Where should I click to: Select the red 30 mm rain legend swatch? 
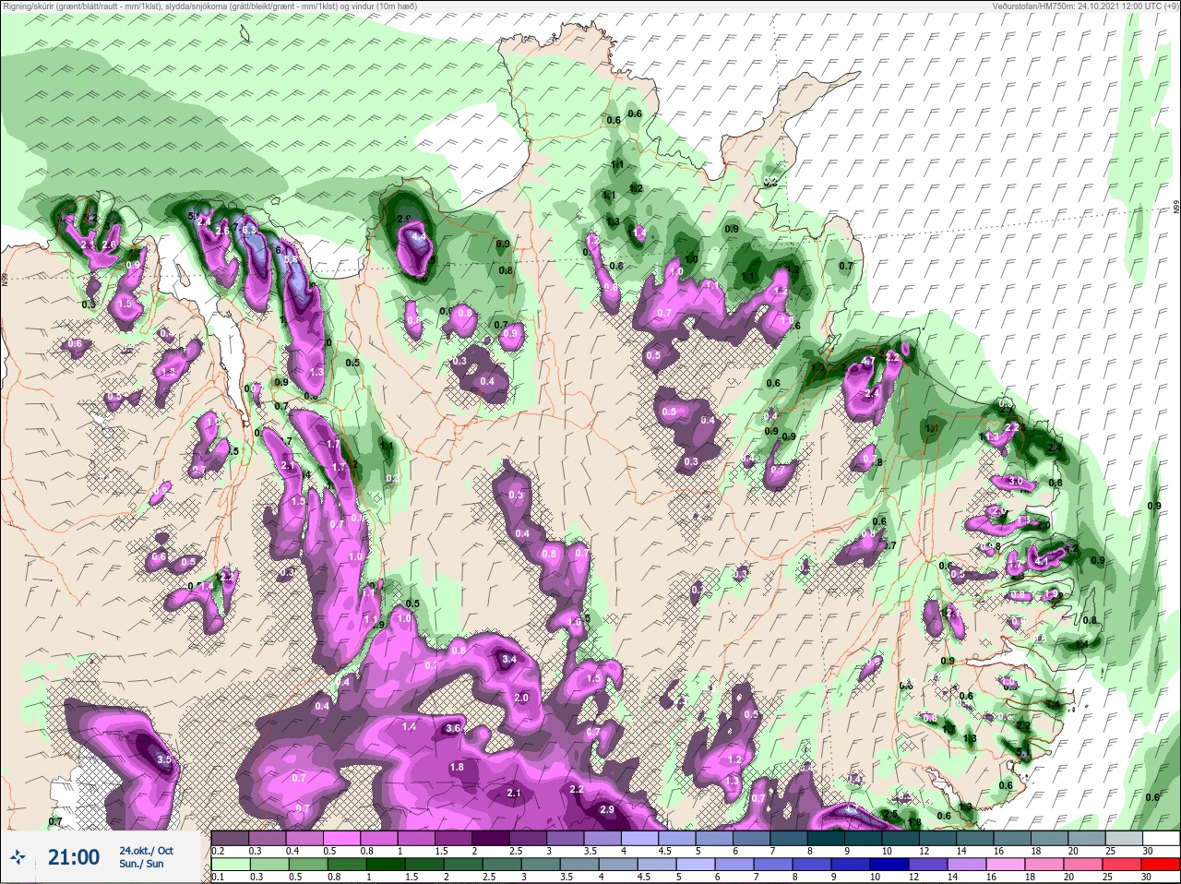(1160, 865)
